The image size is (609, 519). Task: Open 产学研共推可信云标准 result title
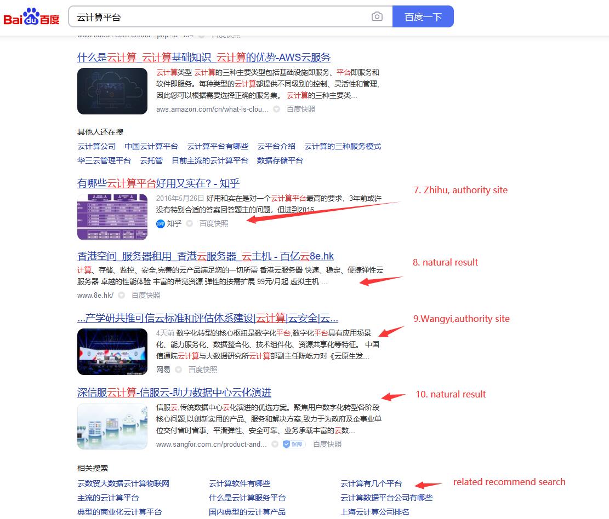coord(208,318)
